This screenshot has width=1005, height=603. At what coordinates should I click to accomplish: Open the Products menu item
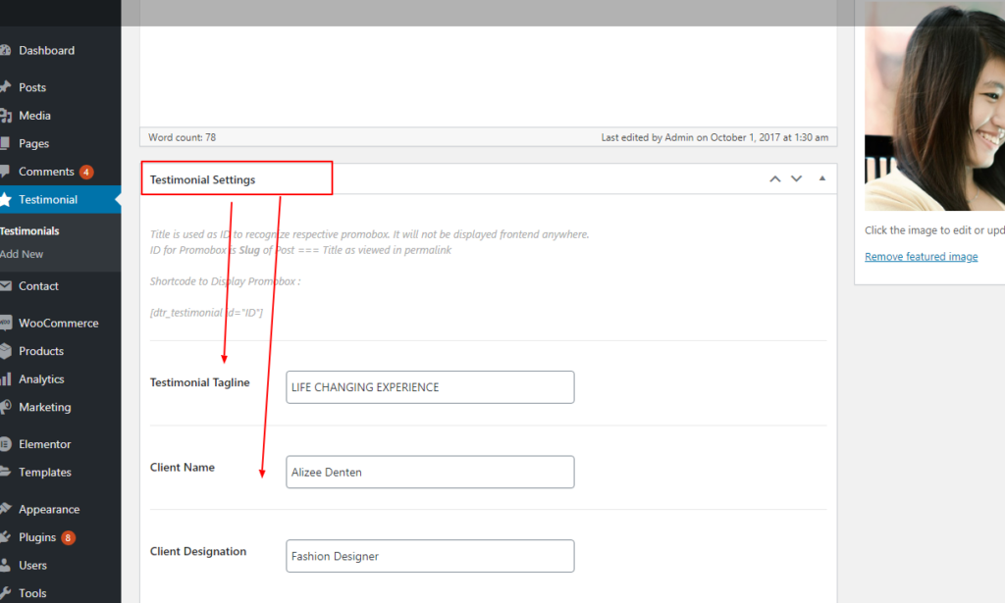[x=41, y=351]
